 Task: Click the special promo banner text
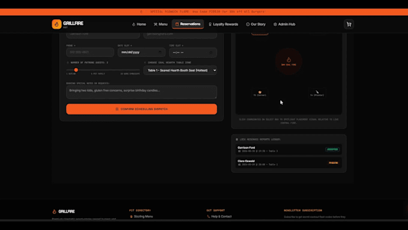208,12
